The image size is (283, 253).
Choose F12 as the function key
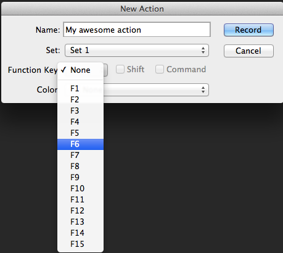pos(80,211)
